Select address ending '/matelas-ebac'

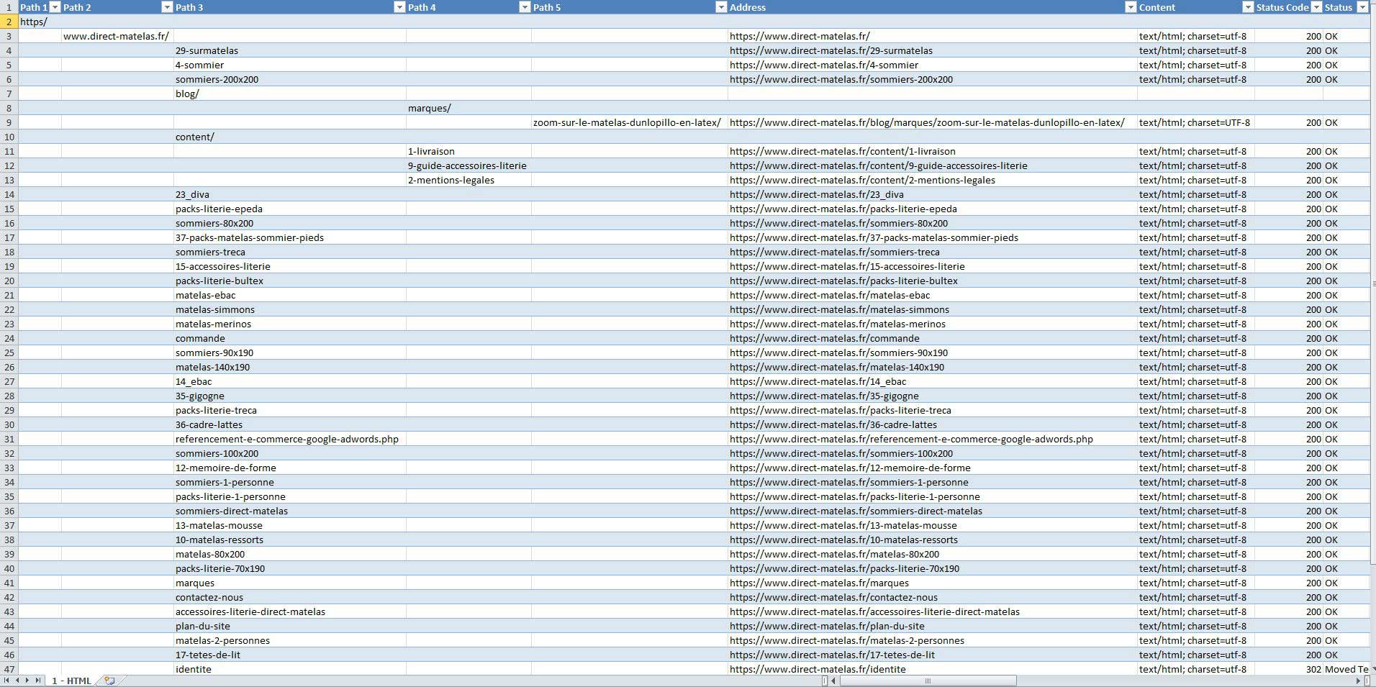933,295
